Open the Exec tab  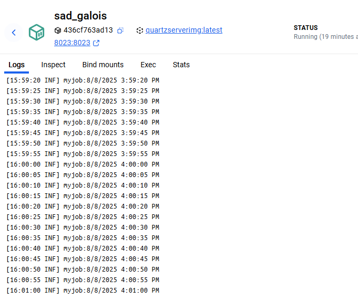148,65
